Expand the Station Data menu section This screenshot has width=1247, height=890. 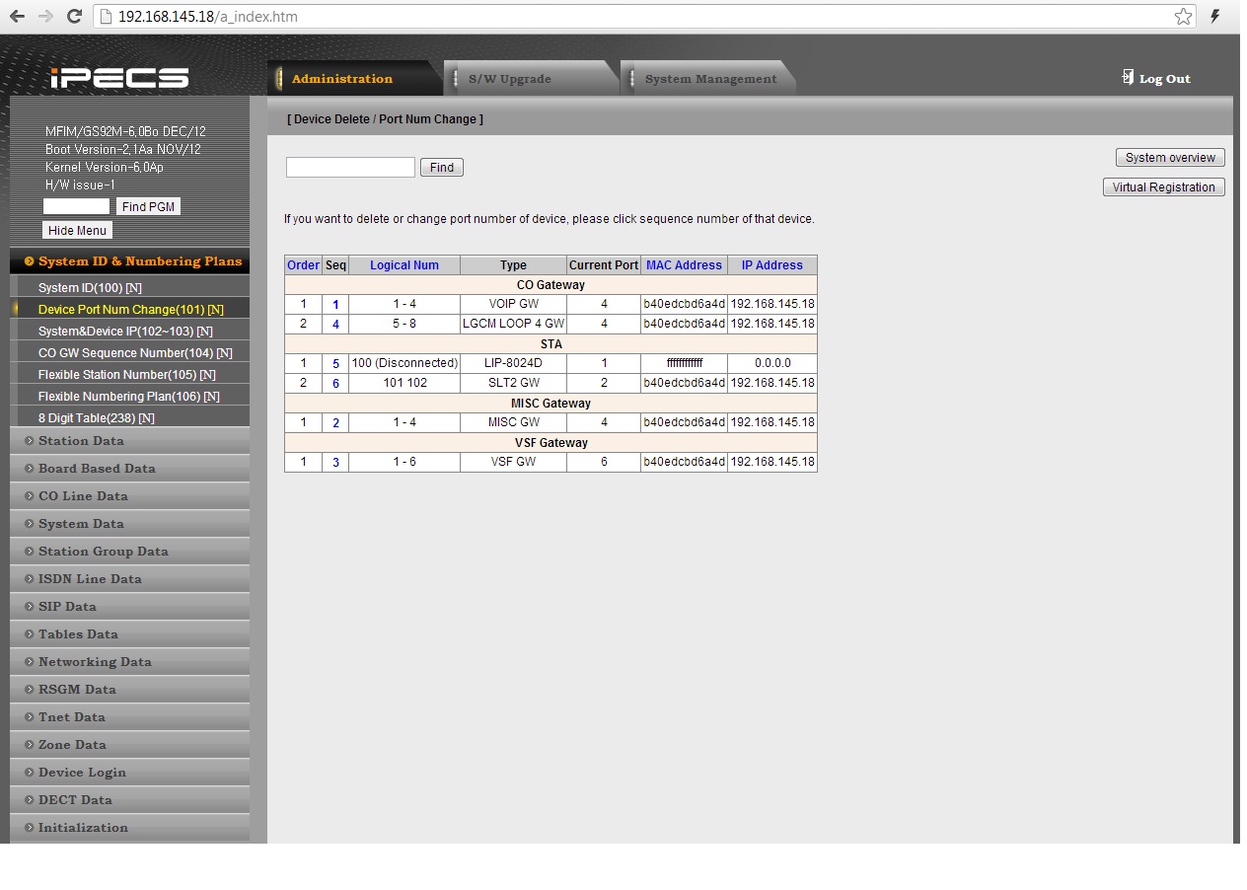coord(81,441)
